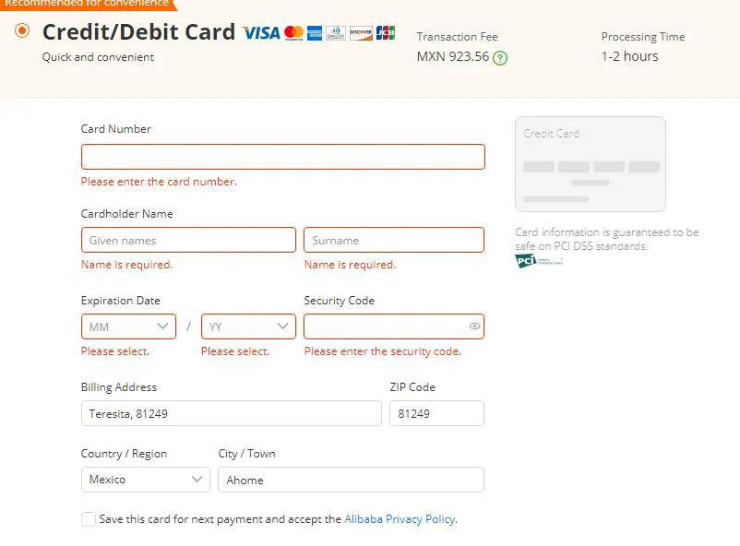The width and height of the screenshot is (740, 546).
Task: Expand the Country / Region dropdown
Action: 146,480
